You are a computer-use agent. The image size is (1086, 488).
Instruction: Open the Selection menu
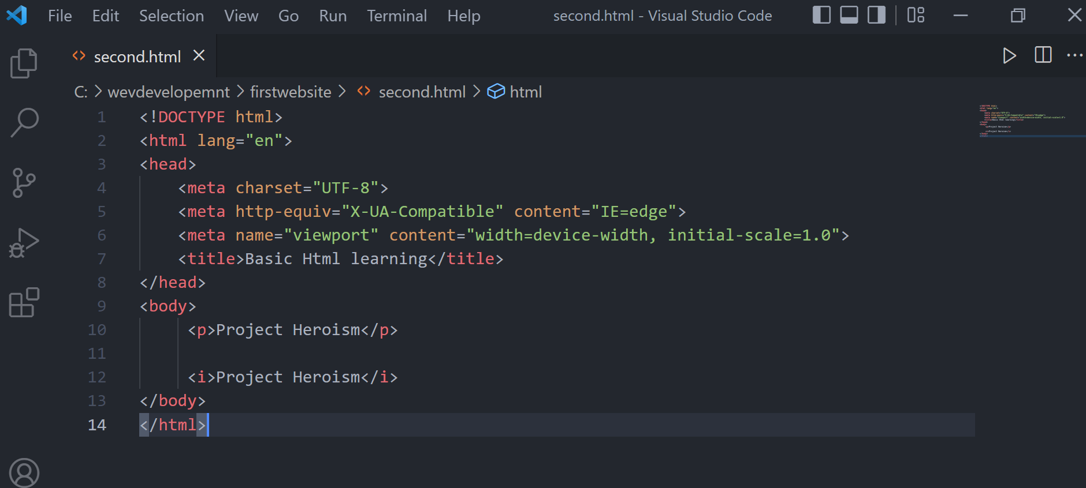point(172,16)
